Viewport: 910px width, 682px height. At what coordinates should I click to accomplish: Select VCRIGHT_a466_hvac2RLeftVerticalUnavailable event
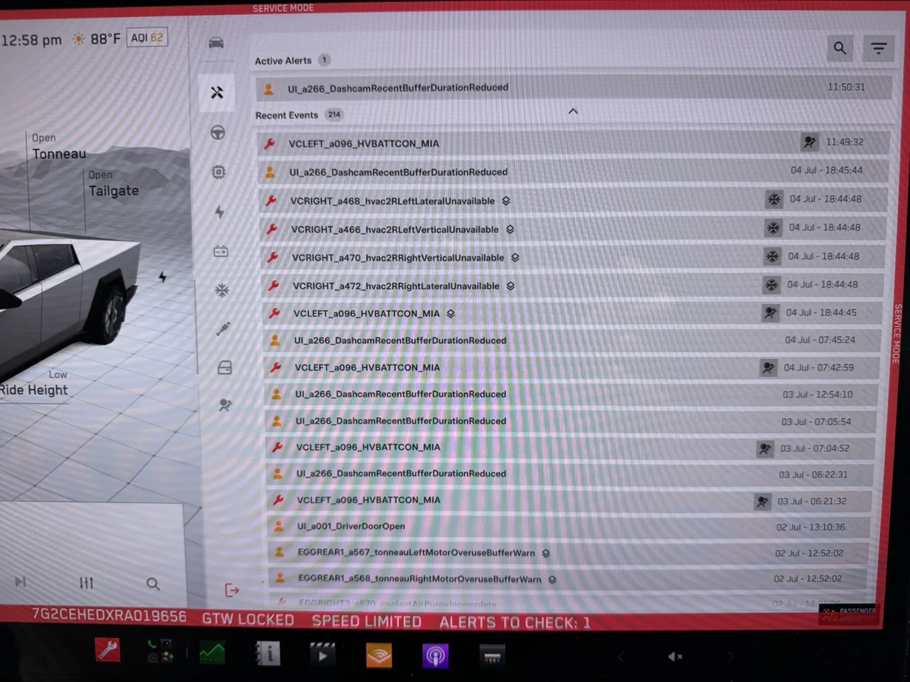tap(574, 229)
